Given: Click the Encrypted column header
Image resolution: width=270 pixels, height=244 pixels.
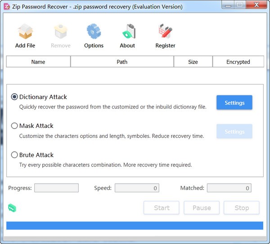Looking at the screenshot, I should 238,62.
